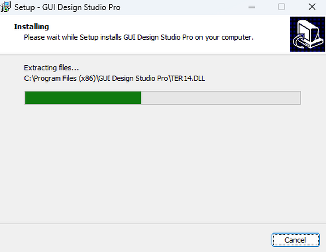Click the unfilled grey part of the progress bar
The height and width of the screenshot is (252, 326).
pyautogui.click(x=220, y=98)
